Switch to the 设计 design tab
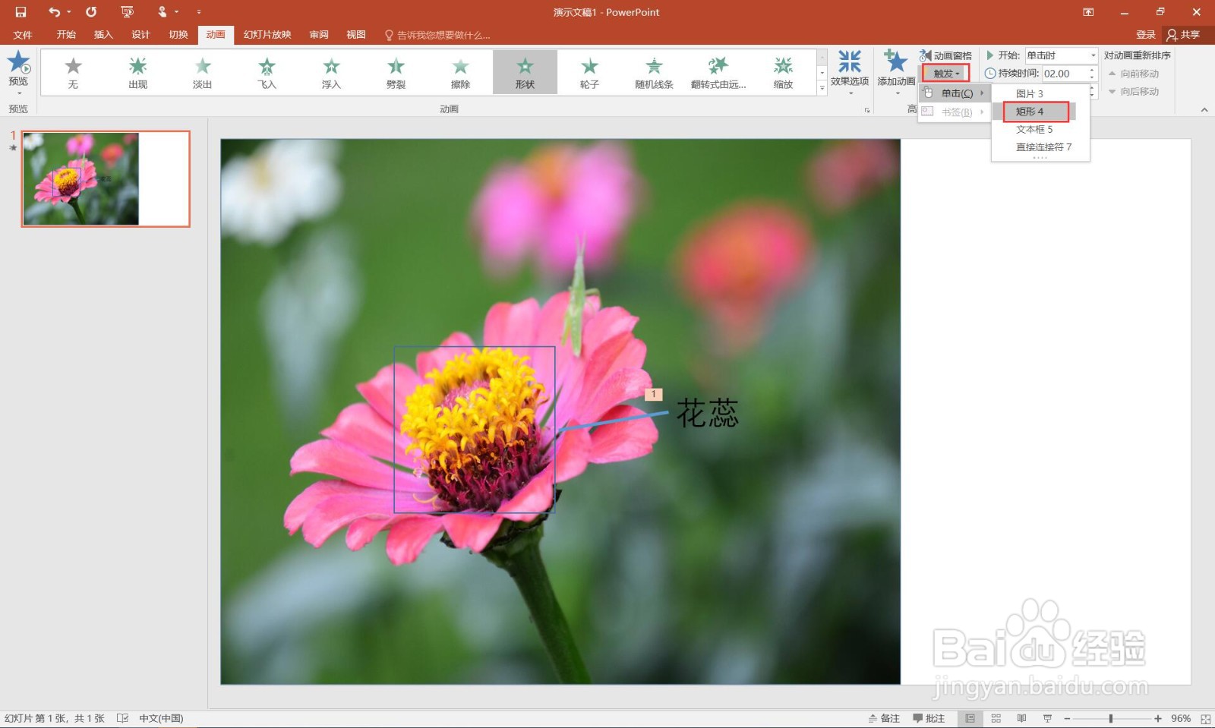1215x728 pixels. (x=140, y=35)
